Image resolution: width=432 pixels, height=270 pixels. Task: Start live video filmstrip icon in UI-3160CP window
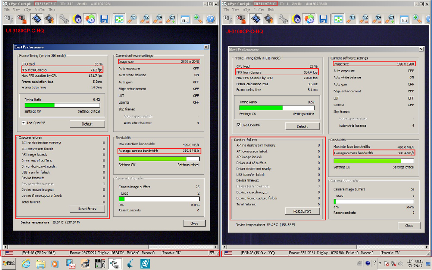point(256,19)
